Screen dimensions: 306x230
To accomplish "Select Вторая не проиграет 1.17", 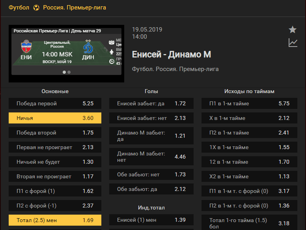I will pos(55,176).
